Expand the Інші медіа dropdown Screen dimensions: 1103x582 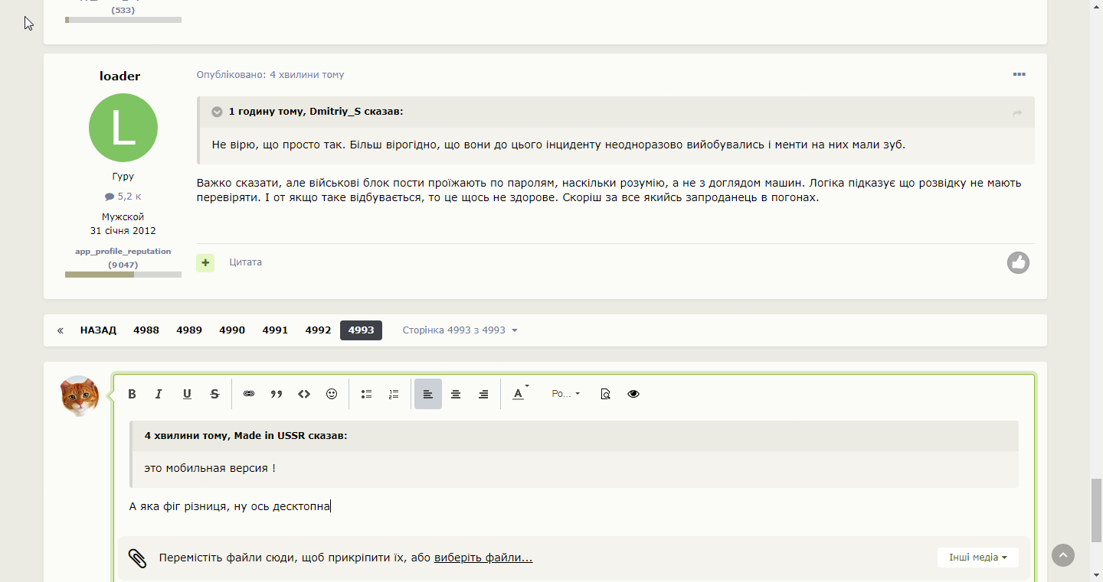[978, 558]
